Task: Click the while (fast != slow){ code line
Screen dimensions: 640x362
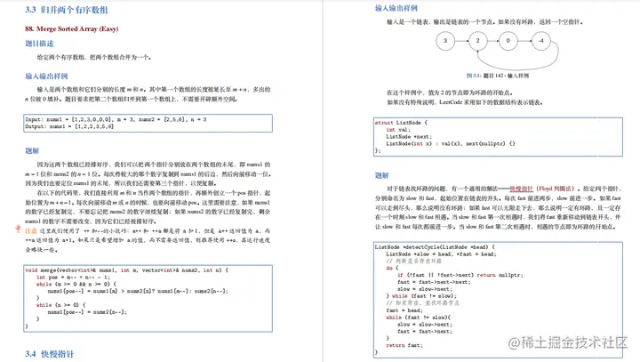Action: click(x=419, y=317)
